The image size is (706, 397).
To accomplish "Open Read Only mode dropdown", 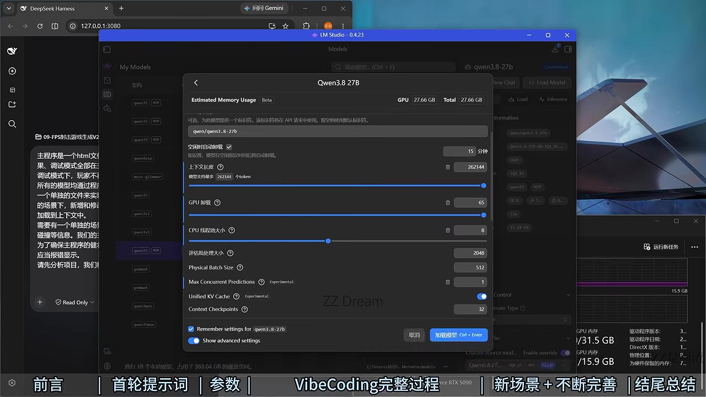I will pos(75,302).
